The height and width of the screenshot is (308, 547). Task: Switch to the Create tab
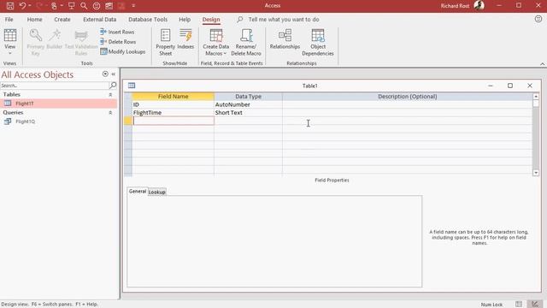(x=62, y=20)
